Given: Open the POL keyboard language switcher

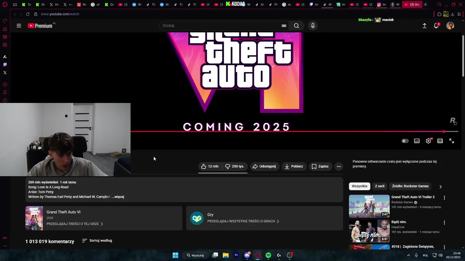Looking at the screenshot, I should pyautogui.click(x=425, y=255).
